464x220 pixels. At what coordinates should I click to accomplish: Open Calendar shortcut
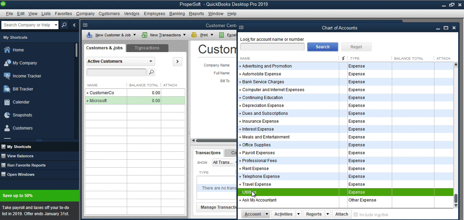(x=16, y=102)
